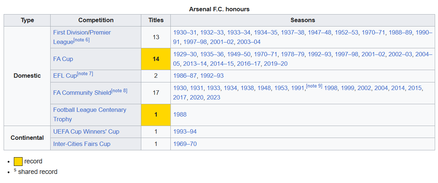
Task: Click the note 8 footnote reference
Action: coord(119,90)
